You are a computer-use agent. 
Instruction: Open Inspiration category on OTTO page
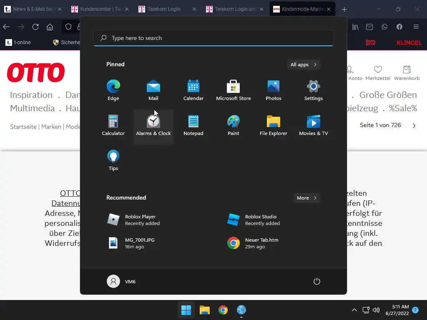click(x=31, y=95)
